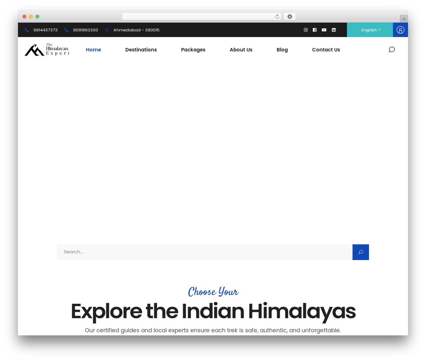The height and width of the screenshot is (361, 426).
Task: Click the phone icon beside 8091863393
Action: (67, 30)
